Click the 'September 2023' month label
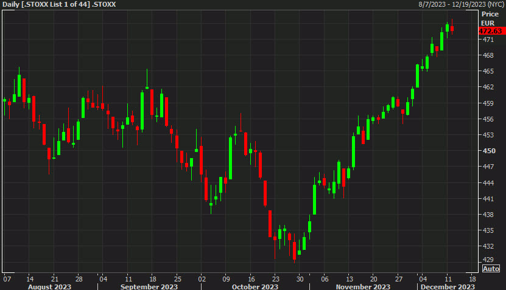Viewport: 506px width, 290px height. click(x=149, y=286)
